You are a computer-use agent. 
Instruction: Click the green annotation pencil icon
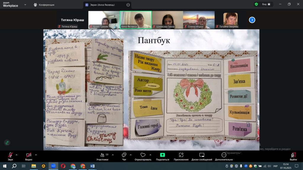(x=7, y=143)
